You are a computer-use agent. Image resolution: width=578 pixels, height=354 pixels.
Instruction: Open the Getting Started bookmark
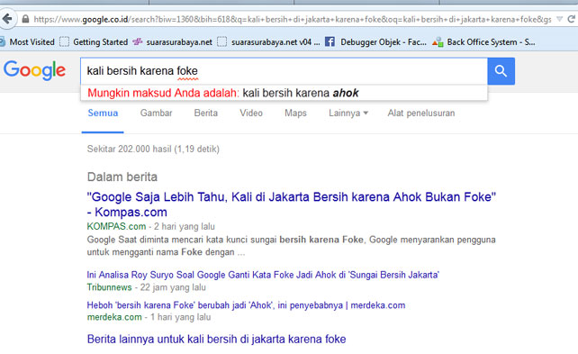pyautogui.click(x=94, y=42)
